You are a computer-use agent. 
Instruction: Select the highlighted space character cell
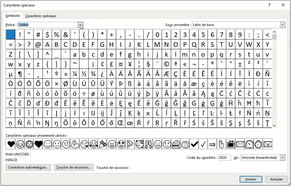11,35
